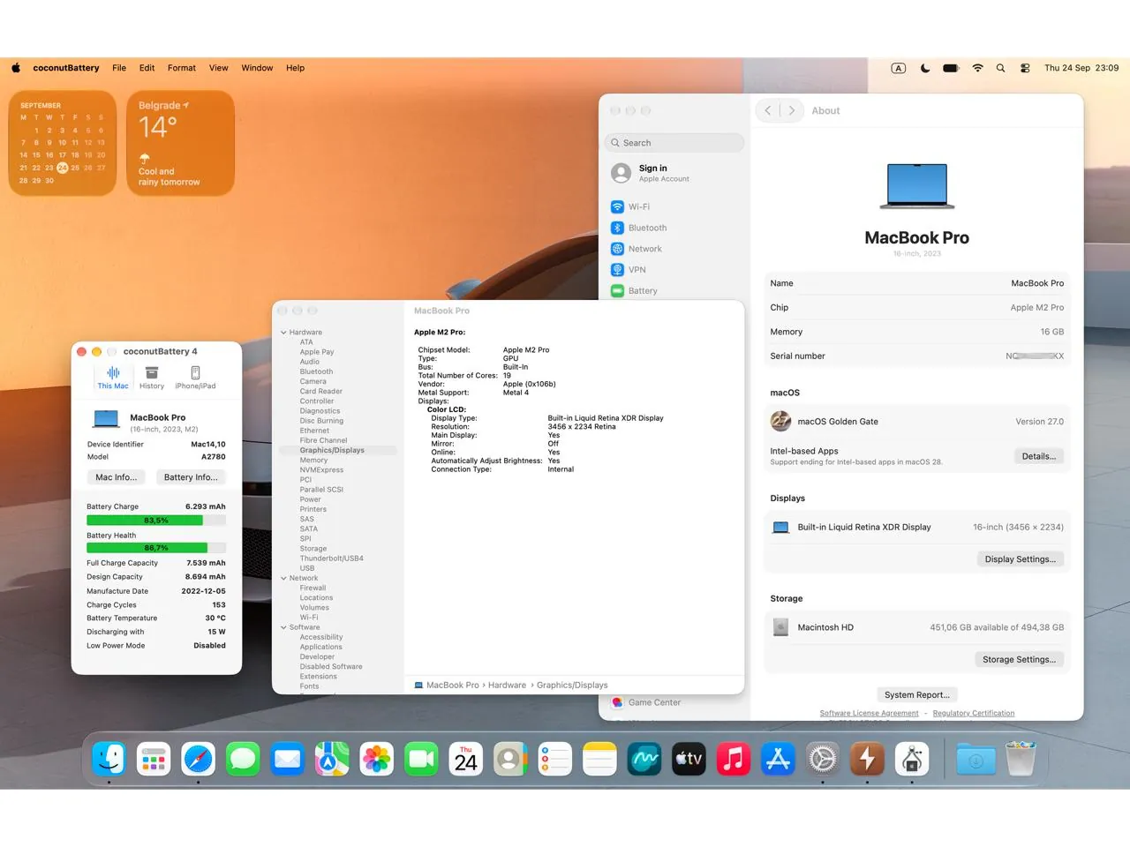Viewport: 1130px width, 847px height.
Task: Launch Maps from the Dock
Action: pos(332,759)
